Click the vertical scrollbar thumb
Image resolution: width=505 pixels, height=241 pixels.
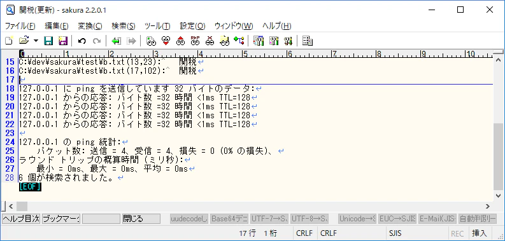(498, 156)
